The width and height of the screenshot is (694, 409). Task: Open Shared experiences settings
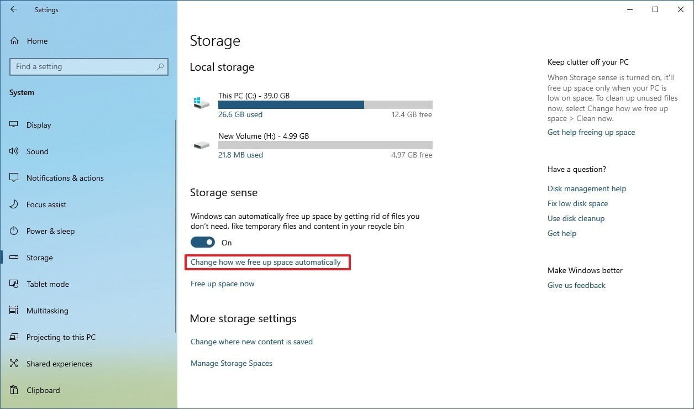59,364
